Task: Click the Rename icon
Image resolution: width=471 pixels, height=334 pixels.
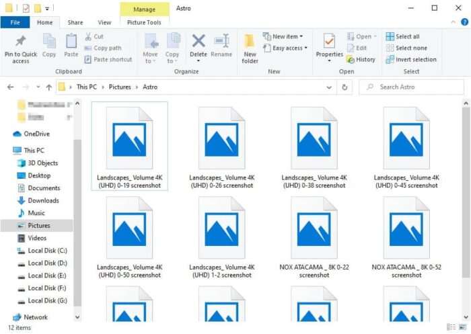Action: click(x=221, y=41)
